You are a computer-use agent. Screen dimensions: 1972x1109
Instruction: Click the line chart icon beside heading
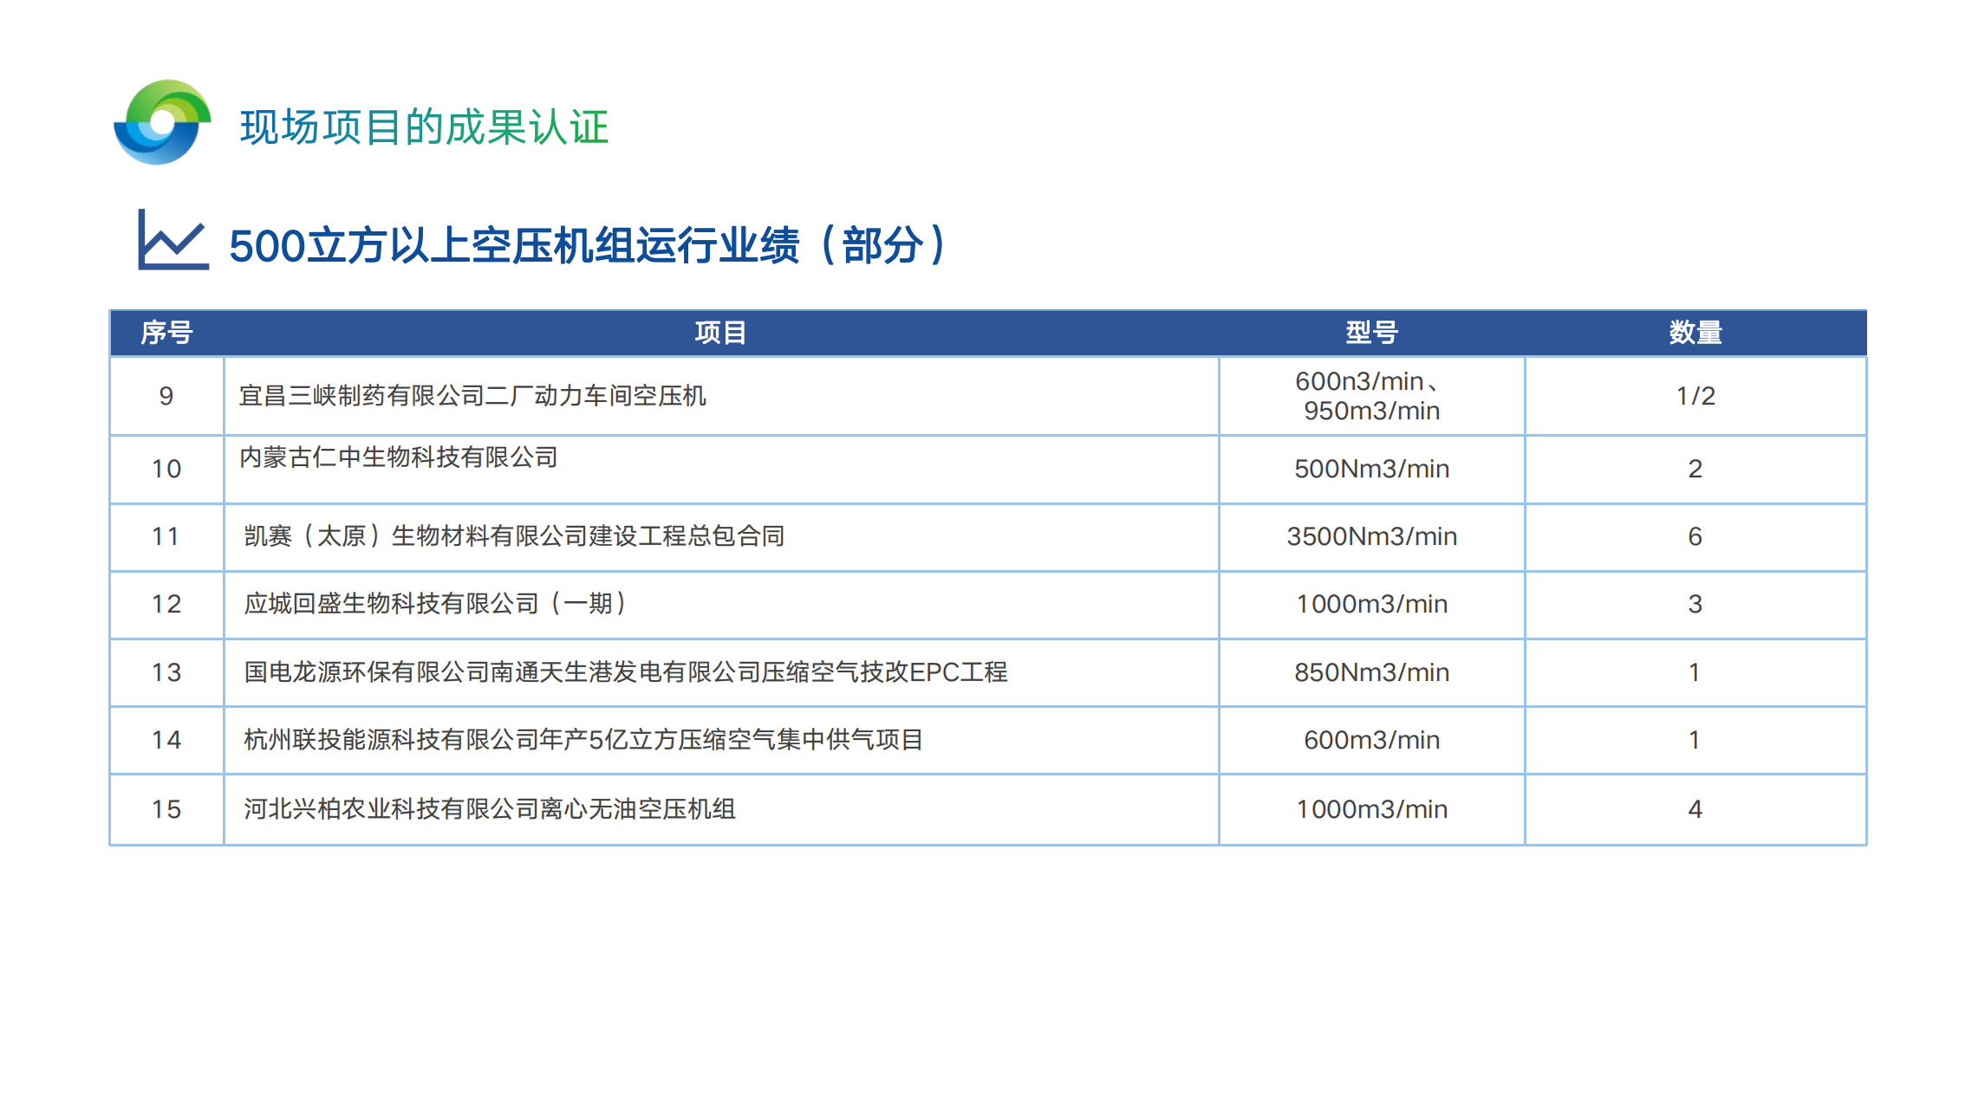click(x=173, y=239)
